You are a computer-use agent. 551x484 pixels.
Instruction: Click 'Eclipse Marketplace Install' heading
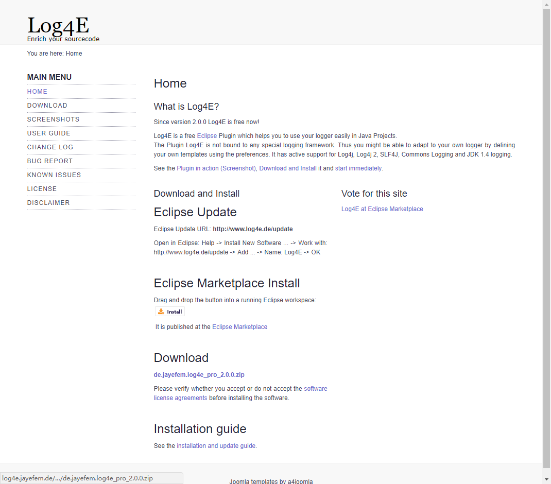(227, 283)
